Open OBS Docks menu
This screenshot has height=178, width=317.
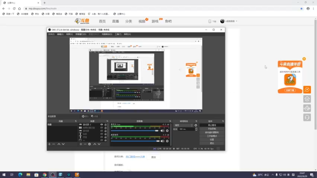pyautogui.click(x=81, y=34)
